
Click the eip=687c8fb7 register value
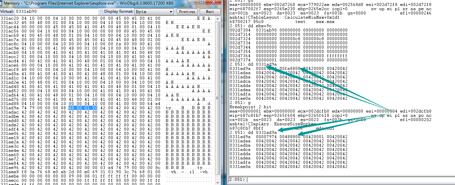[x=245, y=115]
